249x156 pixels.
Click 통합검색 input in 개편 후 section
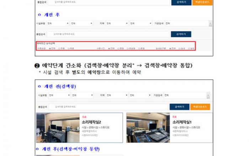[x=108, y=34]
